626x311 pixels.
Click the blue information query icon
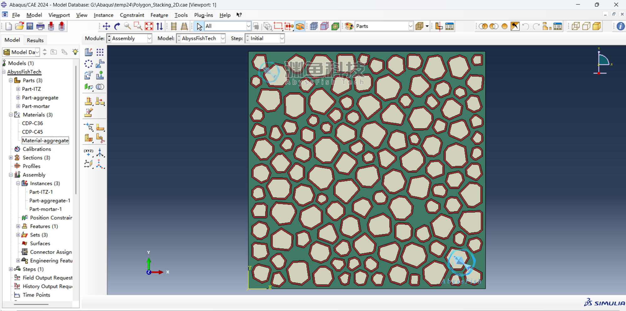(x=620, y=26)
